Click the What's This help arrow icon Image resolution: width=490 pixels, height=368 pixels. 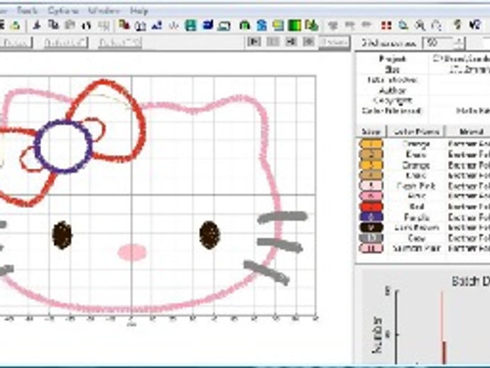point(475,25)
